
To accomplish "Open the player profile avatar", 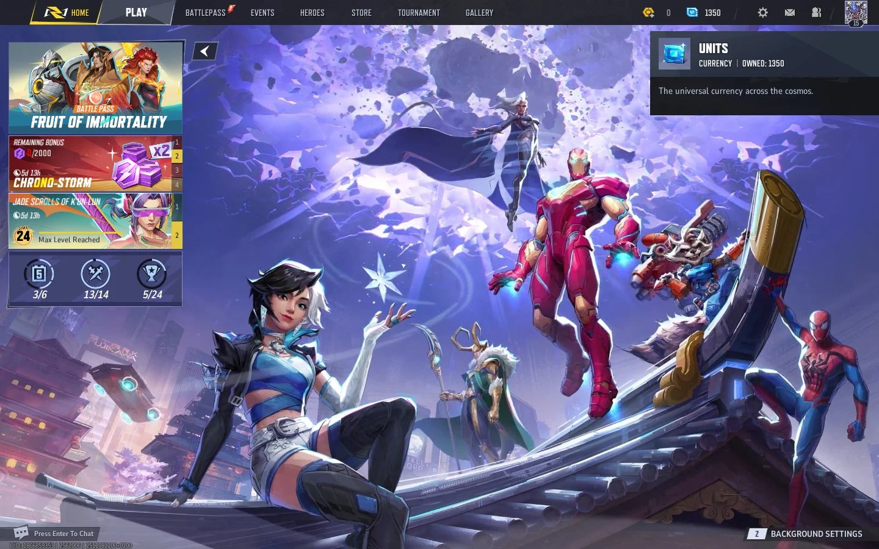I will [x=856, y=12].
